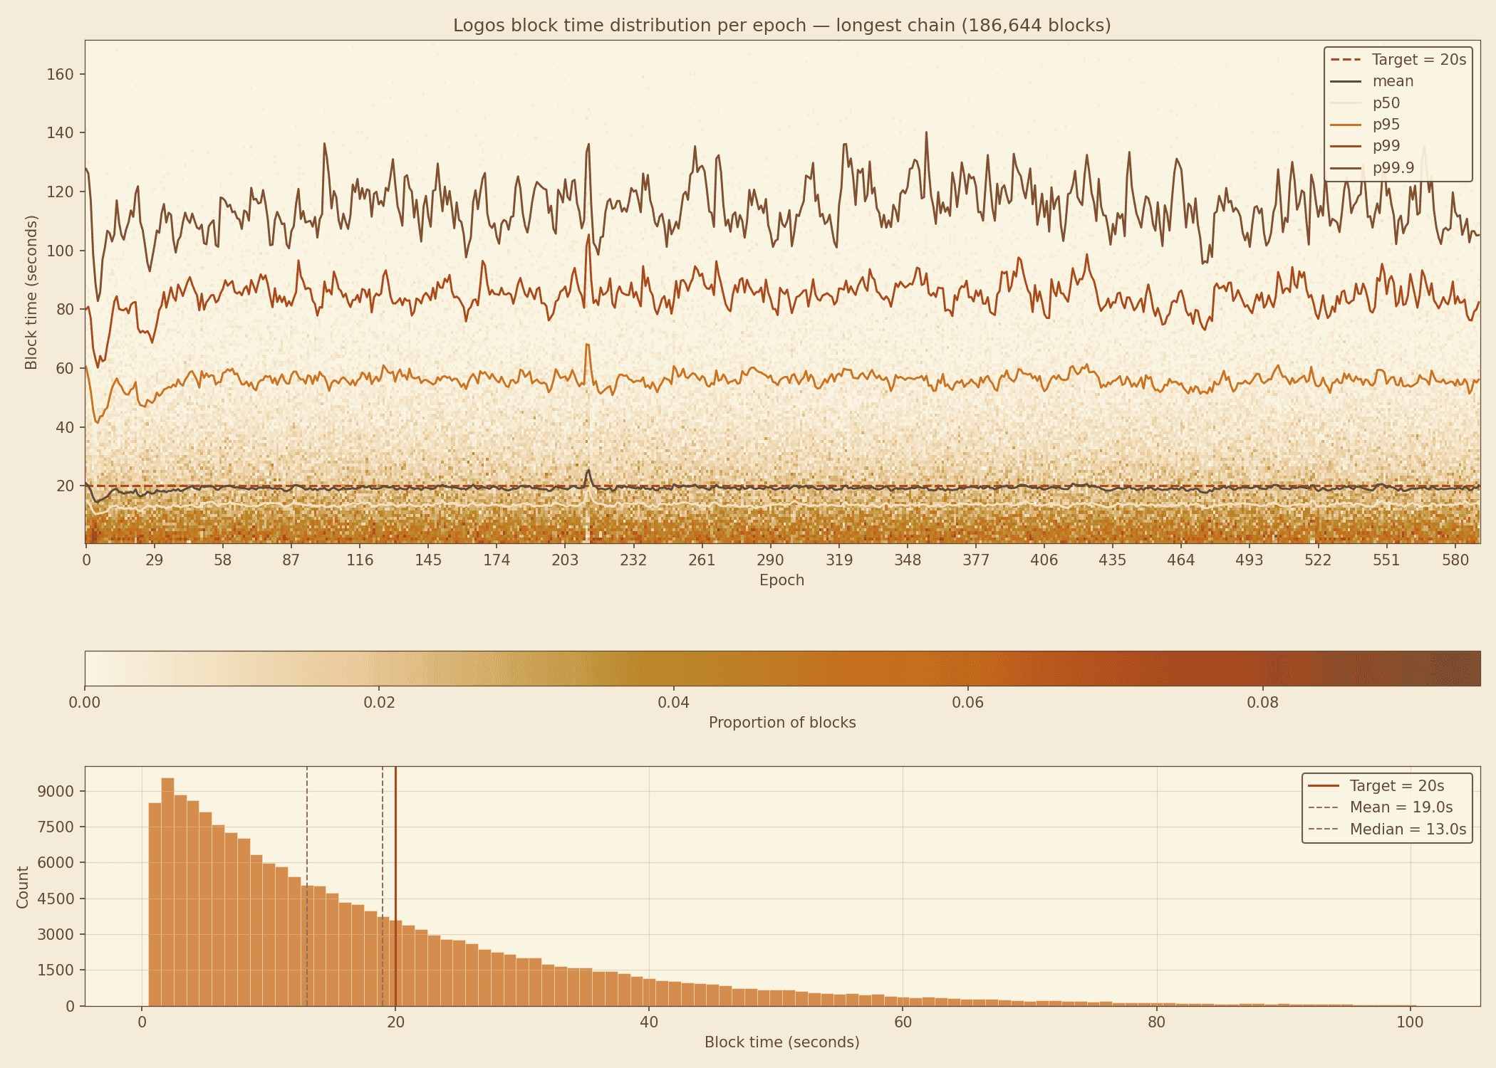Click the 'Proportion of blocks' colorbar label
Screen dimensions: 1496x1068
781,723
